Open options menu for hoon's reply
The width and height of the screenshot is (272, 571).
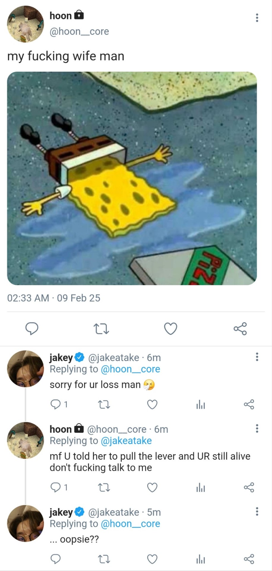pos(257,429)
